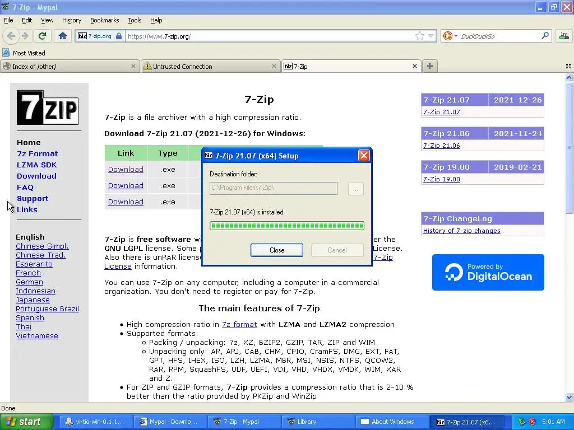574x430 pixels.
Task: Switch to Library taskbar item
Action: click(318, 422)
